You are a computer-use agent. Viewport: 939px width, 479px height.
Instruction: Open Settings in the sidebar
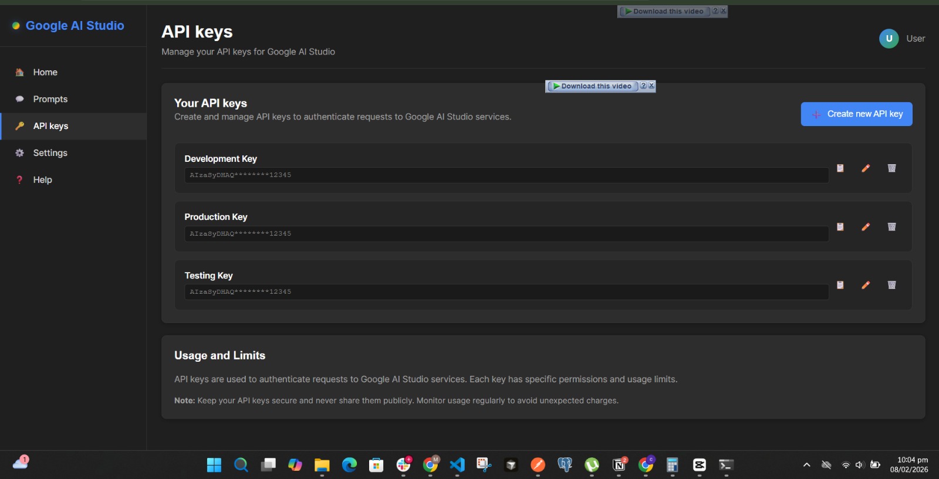[x=73, y=153]
